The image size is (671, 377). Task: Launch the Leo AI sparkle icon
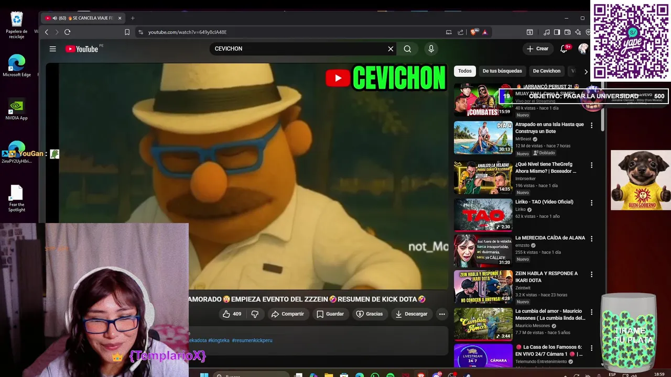[x=578, y=32]
